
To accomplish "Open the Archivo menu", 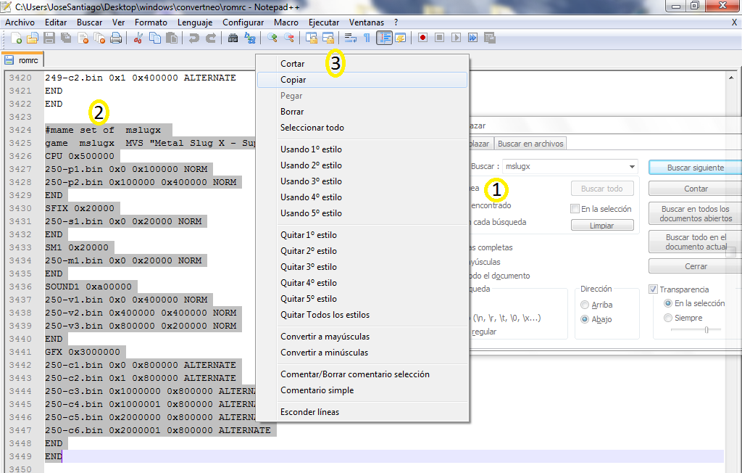I will pyautogui.click(x=20, y=22).
